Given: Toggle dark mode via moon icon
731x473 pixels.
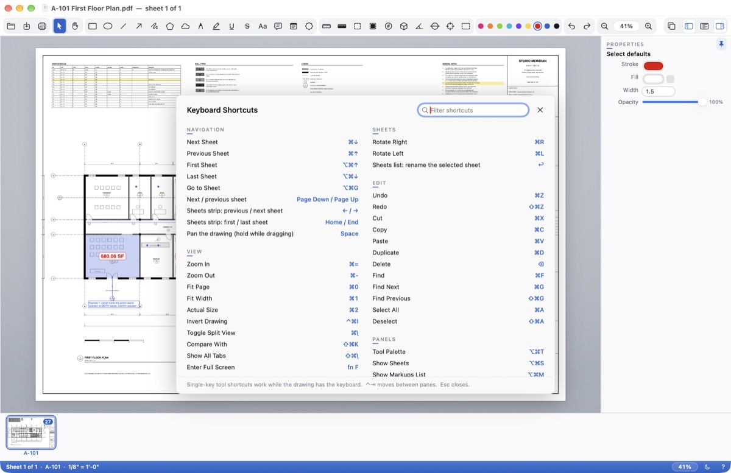Looking at the screenshot, I should pyautogui.click(x=708, y=467).
